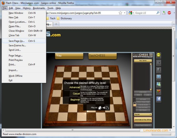Choose Open Location... menu item

[x=24, y=22]
